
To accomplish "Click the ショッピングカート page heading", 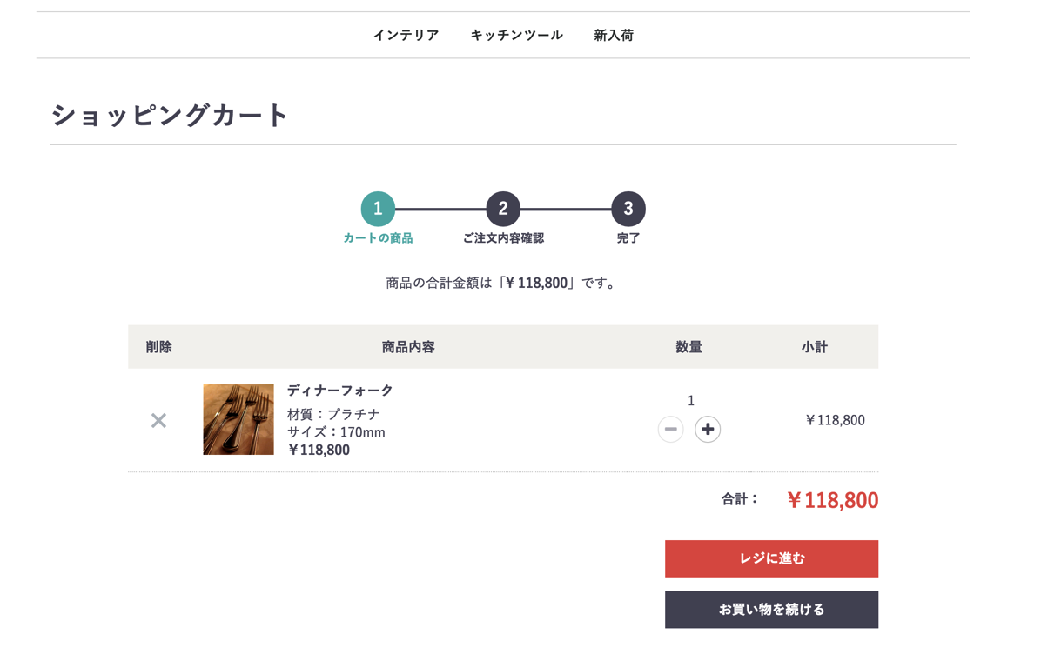I will point(171,112).
